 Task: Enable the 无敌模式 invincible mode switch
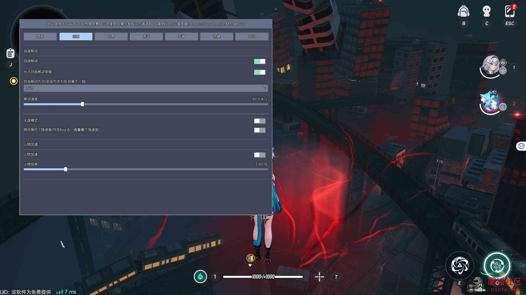[260, 121]
